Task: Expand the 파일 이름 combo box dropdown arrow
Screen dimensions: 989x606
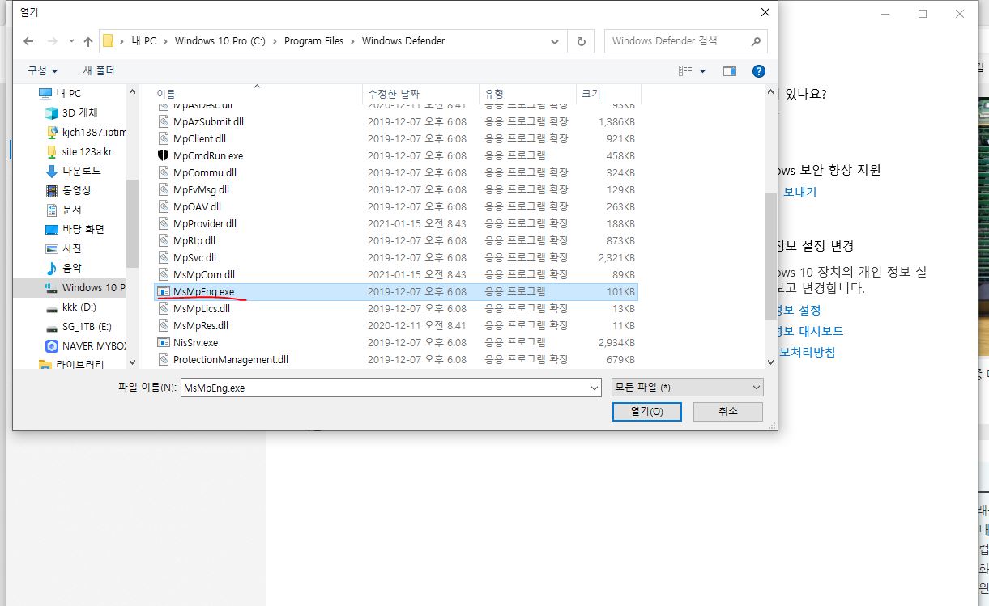Action: (595, 388)
